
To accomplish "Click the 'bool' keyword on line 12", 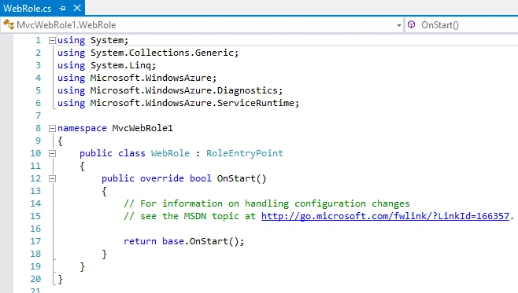I will pos(200,178).
